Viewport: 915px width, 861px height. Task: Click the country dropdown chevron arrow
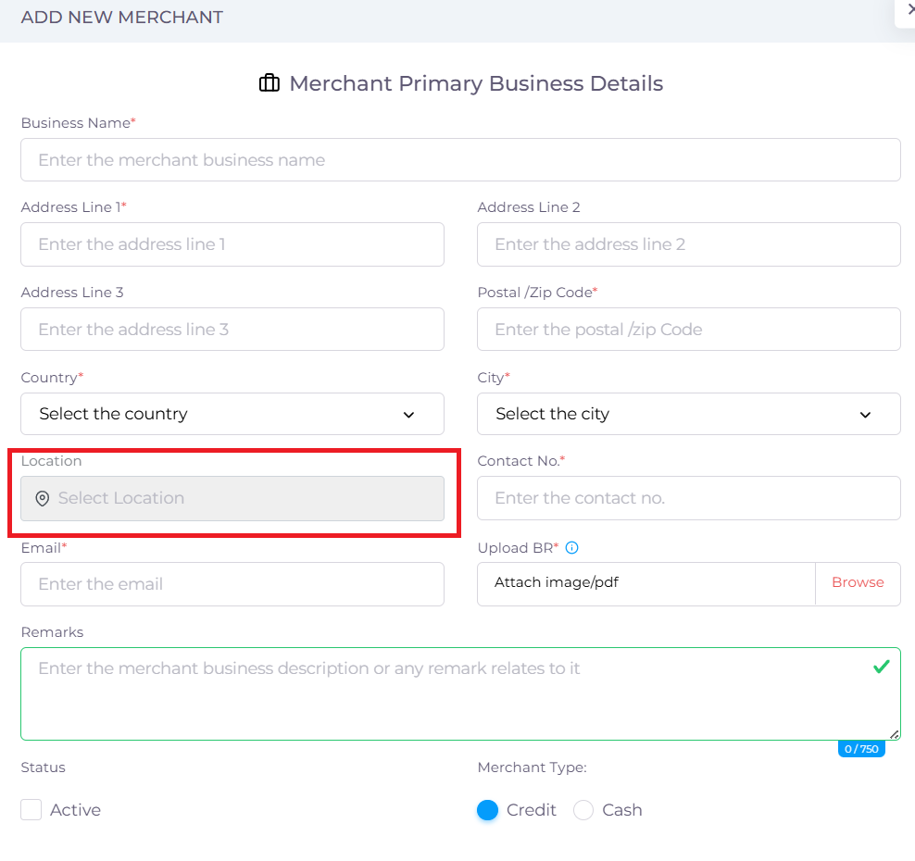(x=408, y=415)
